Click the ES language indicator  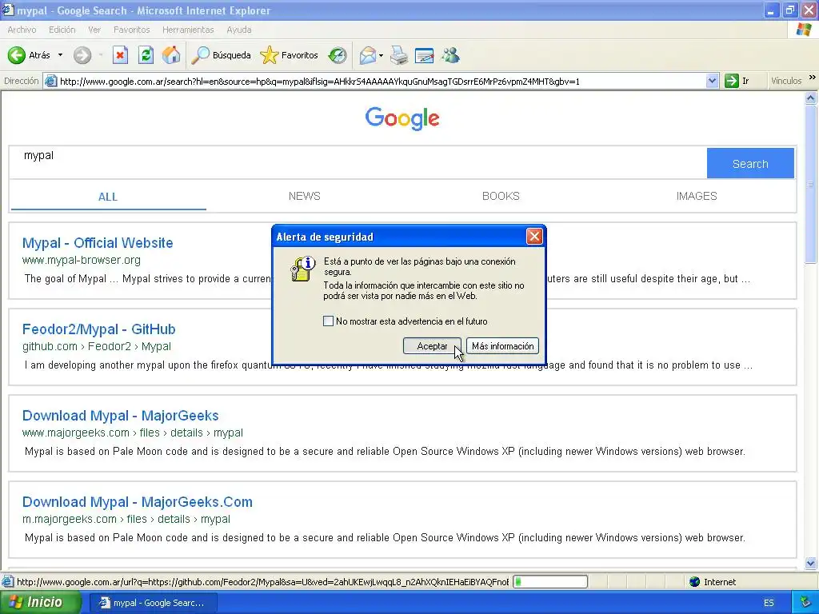(769, 603)
